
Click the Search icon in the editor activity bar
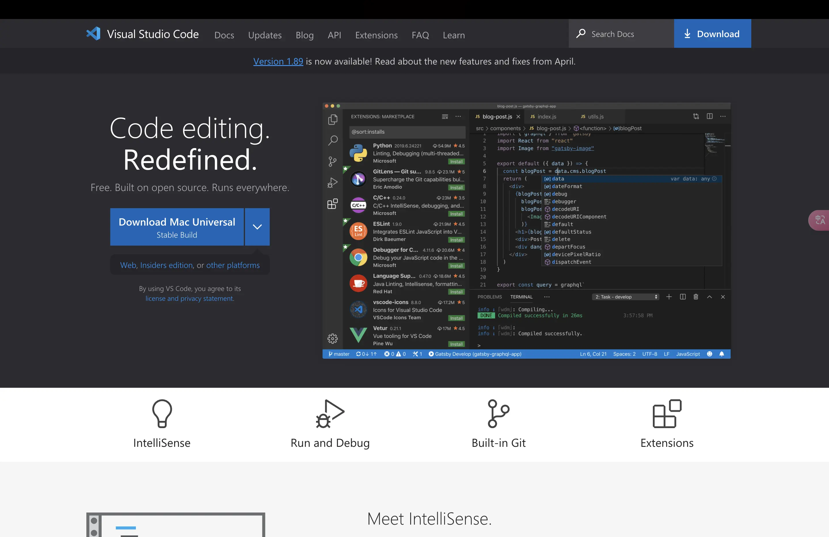[333, 141]
